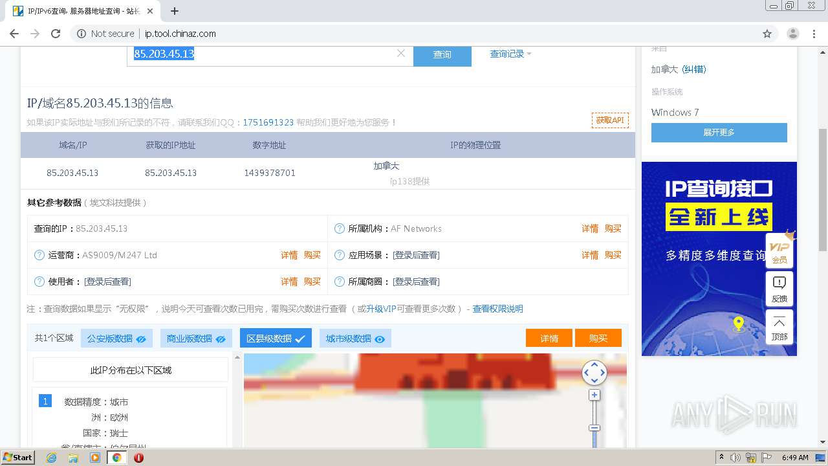
Task: Reload the current page
Action: click(x=56, y=34)
